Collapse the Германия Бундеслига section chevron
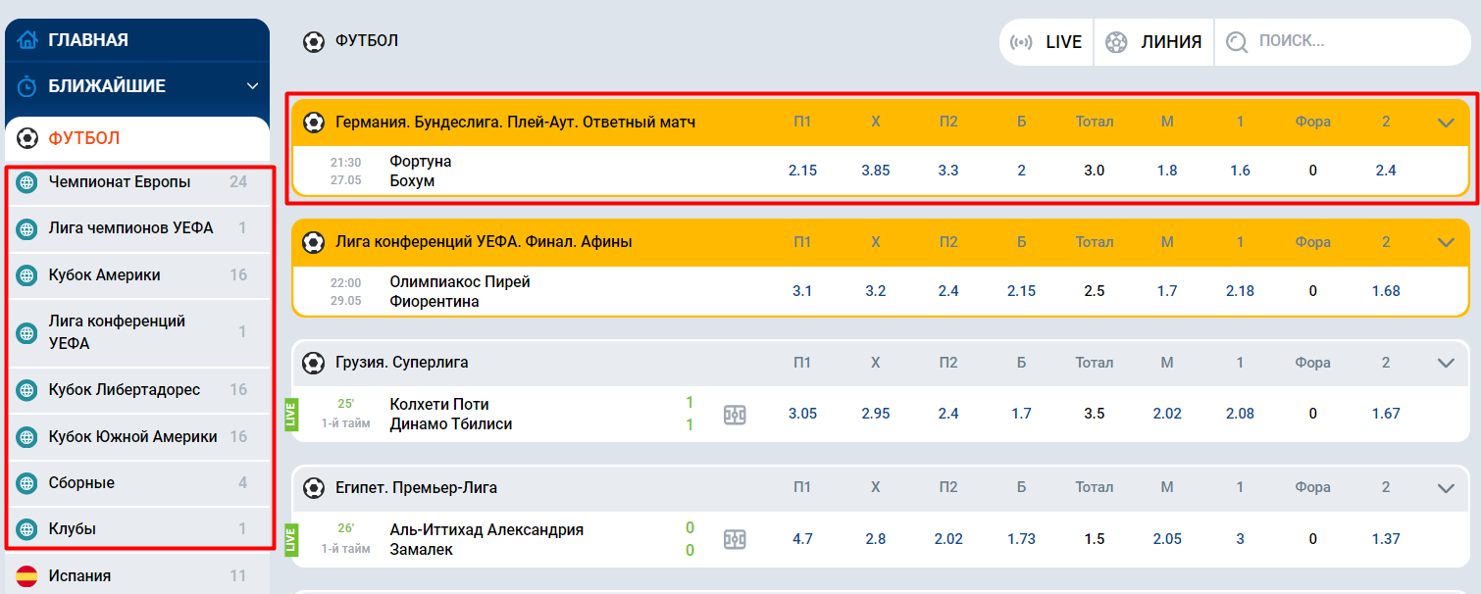 [x=1446, y=123]
